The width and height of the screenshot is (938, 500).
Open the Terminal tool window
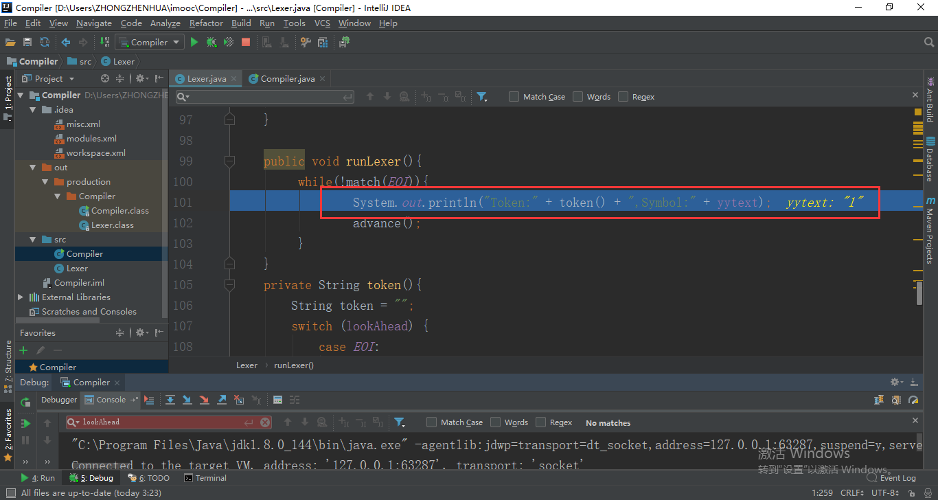[205, 478]
